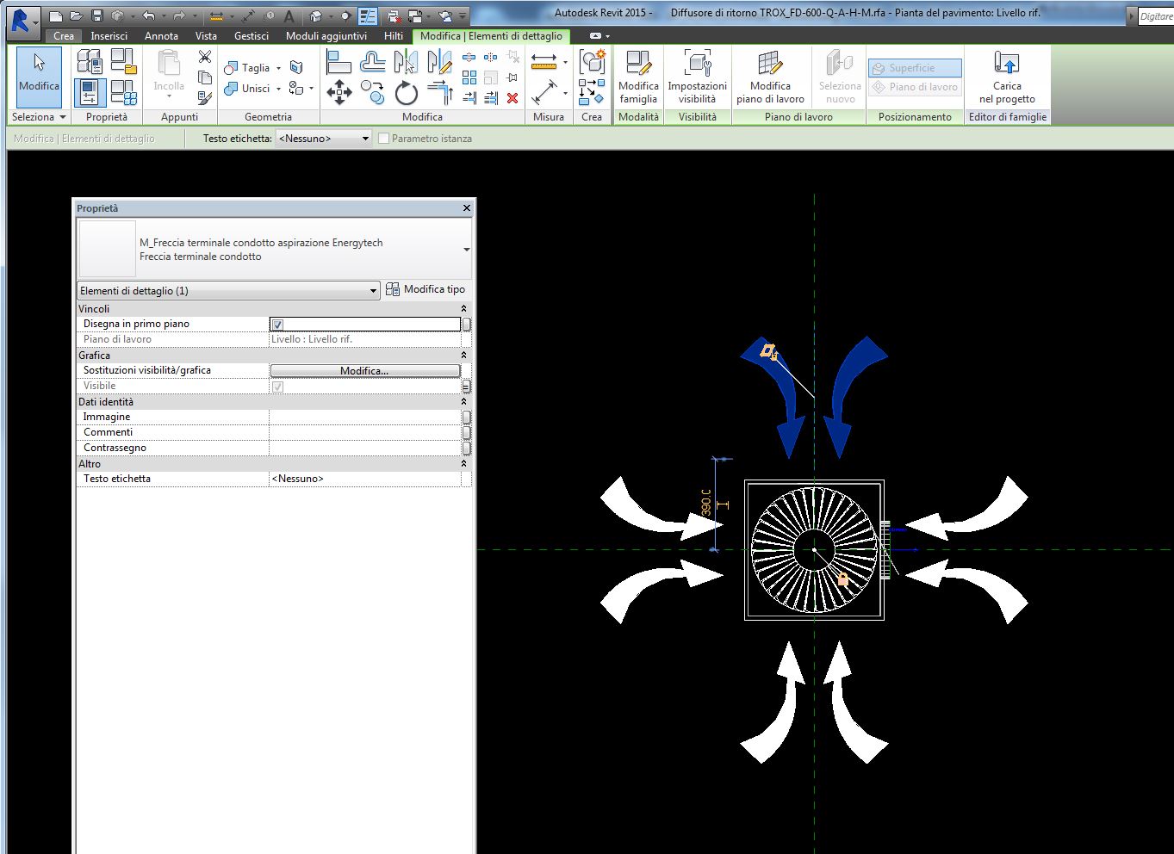Expand the Elementi di dettaglio (1) filter dropdown

click(373, 291)
